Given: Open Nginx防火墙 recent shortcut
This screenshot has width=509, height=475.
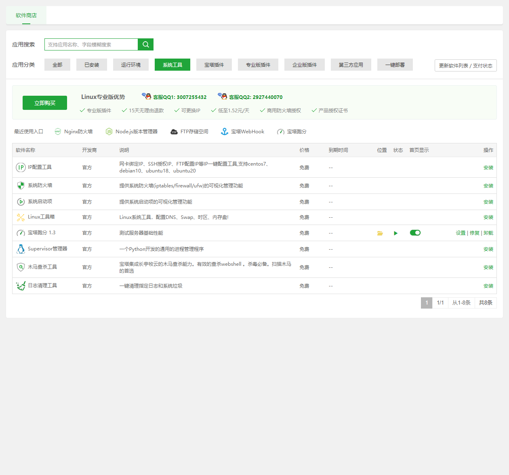Looking at the screenshot, I should tap(74, 132).
